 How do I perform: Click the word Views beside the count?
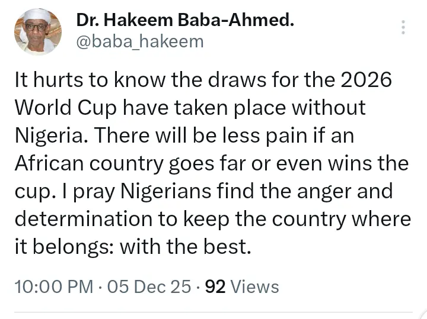(254, 287)
